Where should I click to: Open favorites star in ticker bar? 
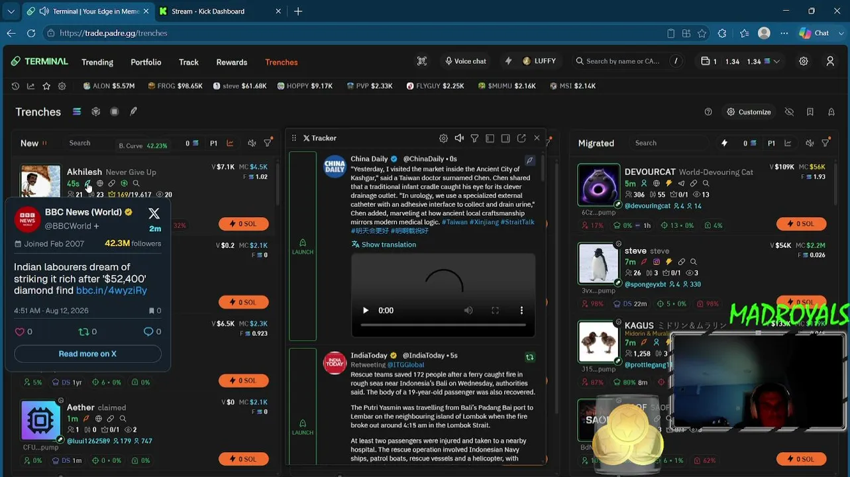(x=46, y=86)
